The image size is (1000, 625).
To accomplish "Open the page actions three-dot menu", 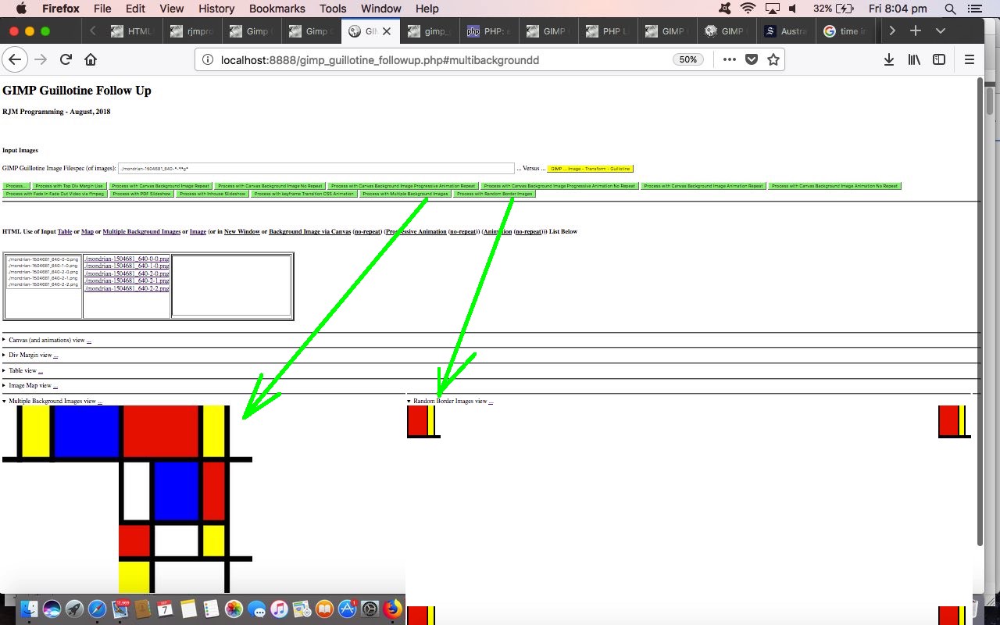I will pos(729,59).
